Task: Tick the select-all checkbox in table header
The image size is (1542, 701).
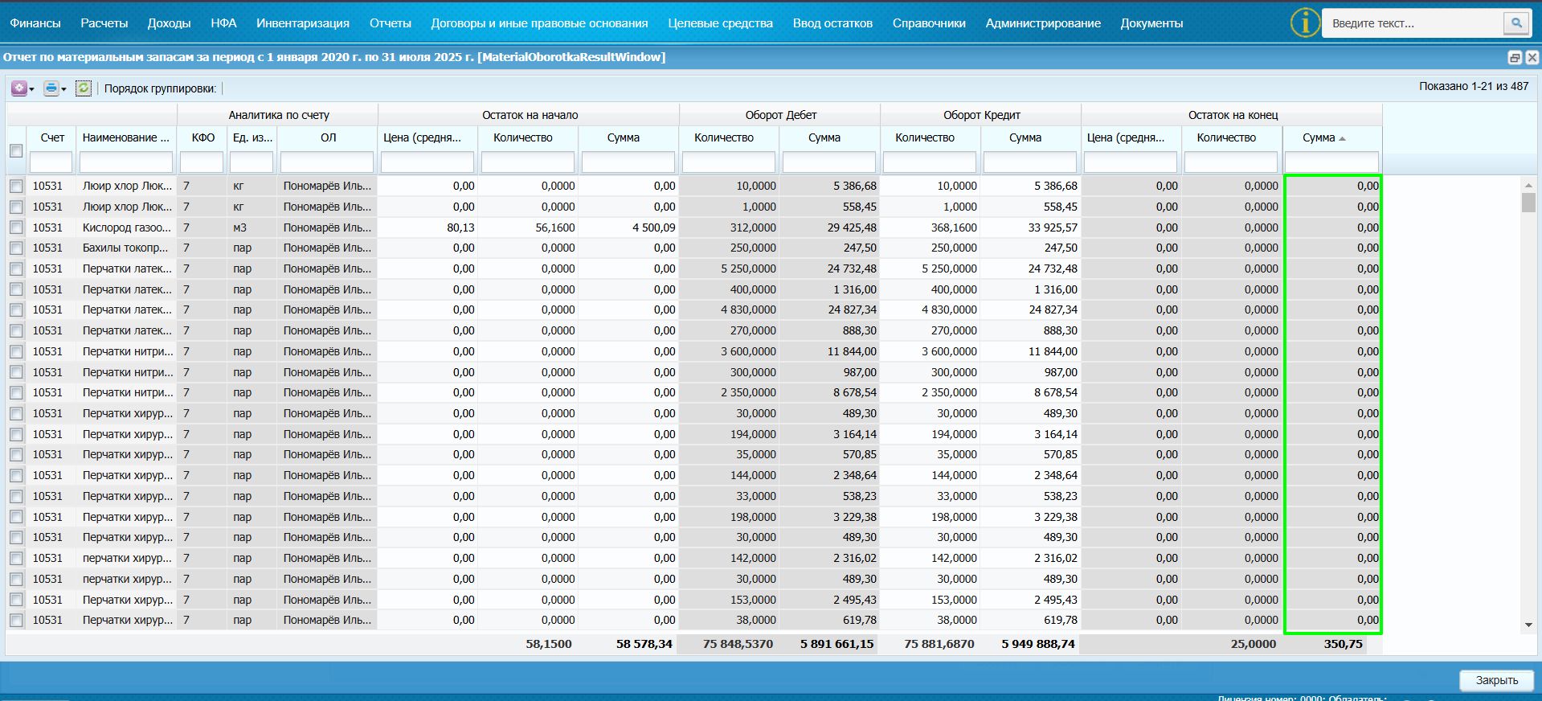Action: tap(16, 151)
